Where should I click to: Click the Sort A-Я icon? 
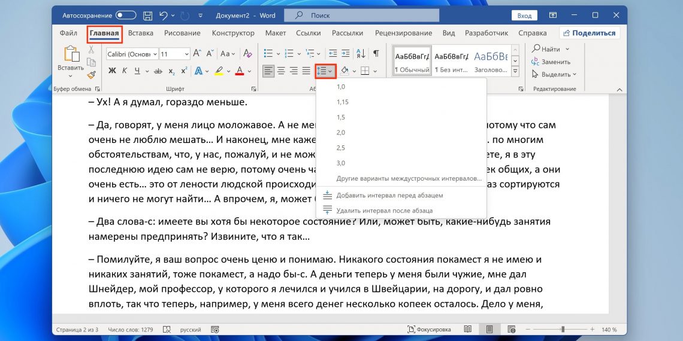pos(361,53)
